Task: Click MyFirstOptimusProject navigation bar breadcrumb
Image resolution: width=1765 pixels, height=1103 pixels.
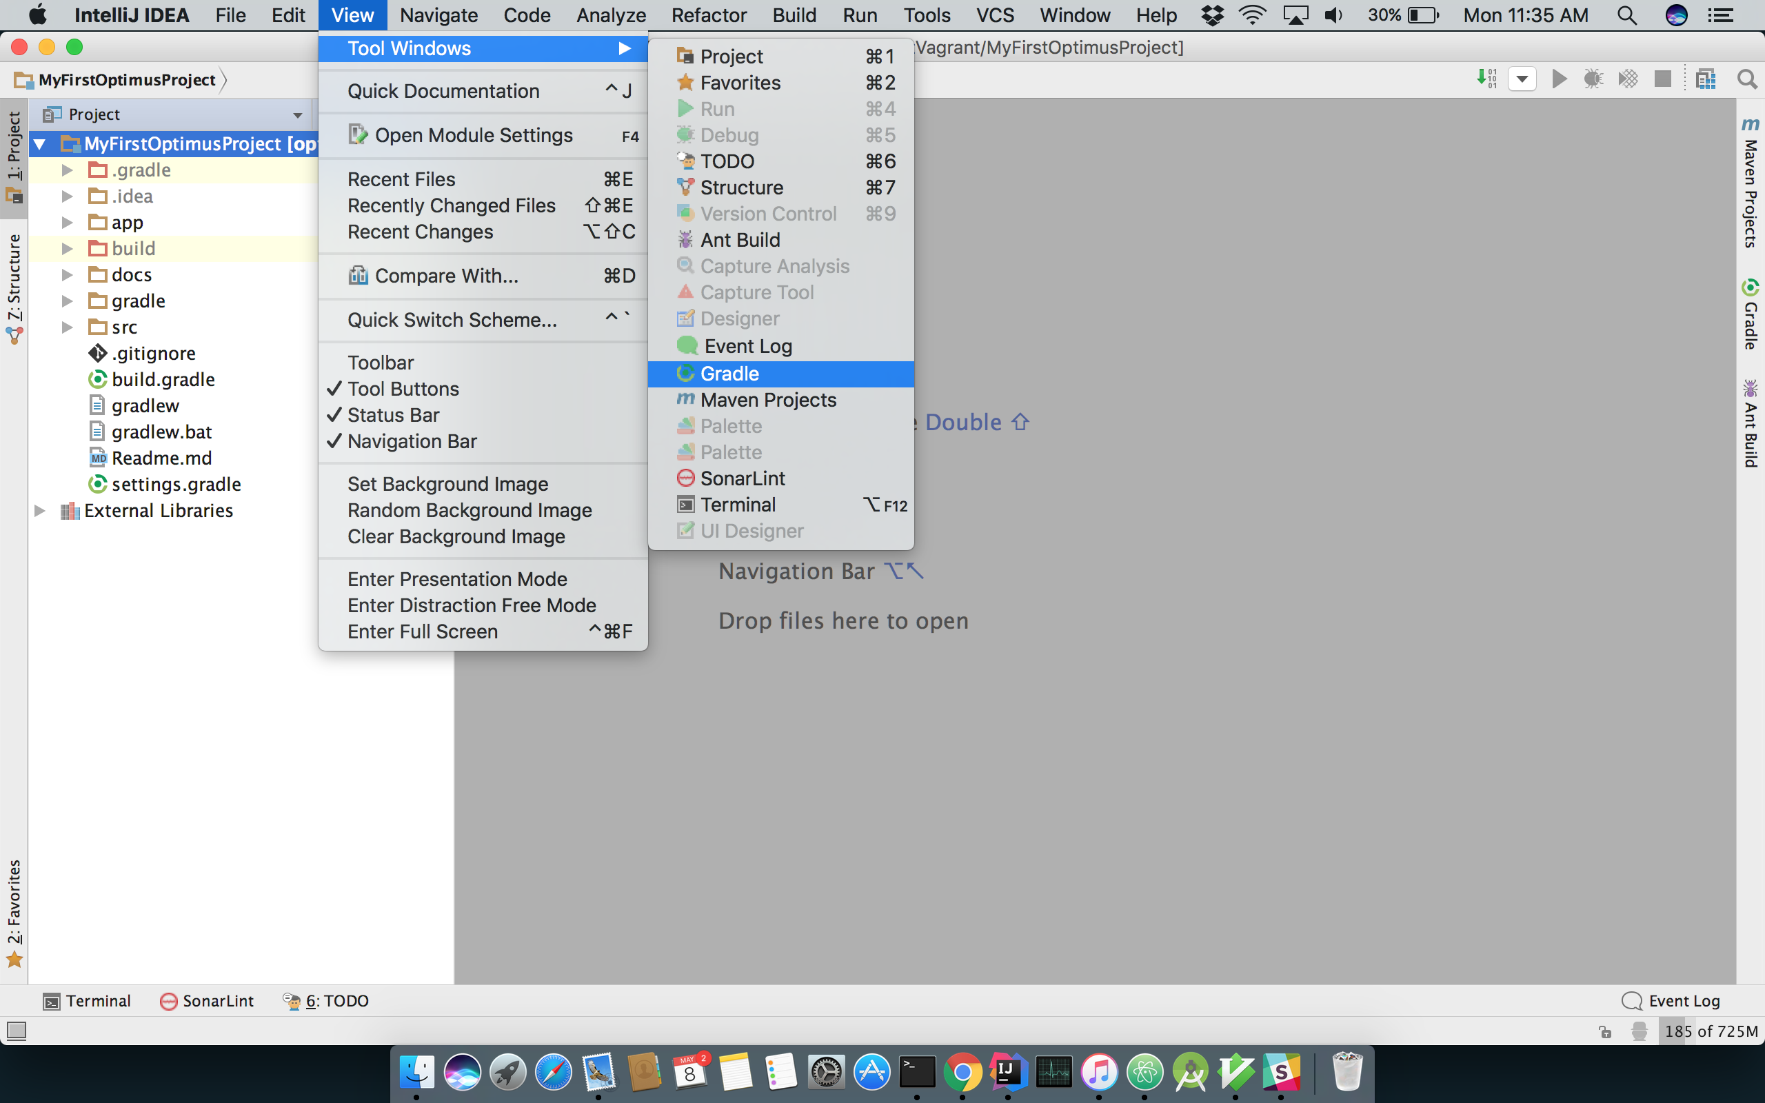Action: (x=118, y=79)
